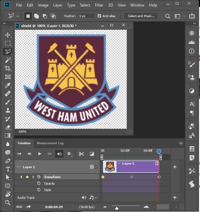Open the Histogram panel icon
The height and width of the screenshot is (212, 200).
192,42
